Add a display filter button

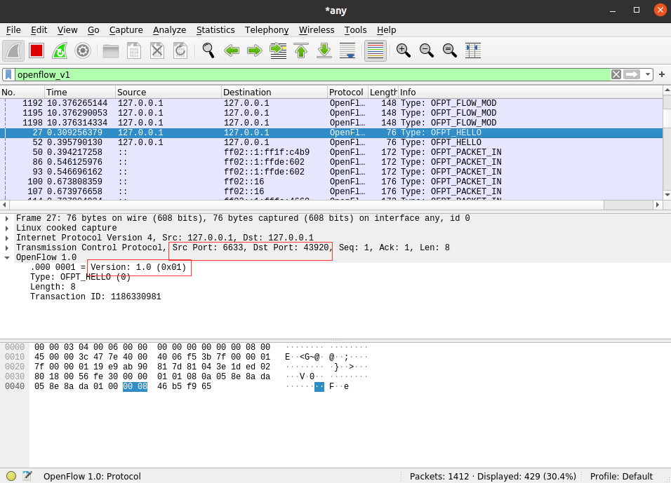(x=662, y=75)
